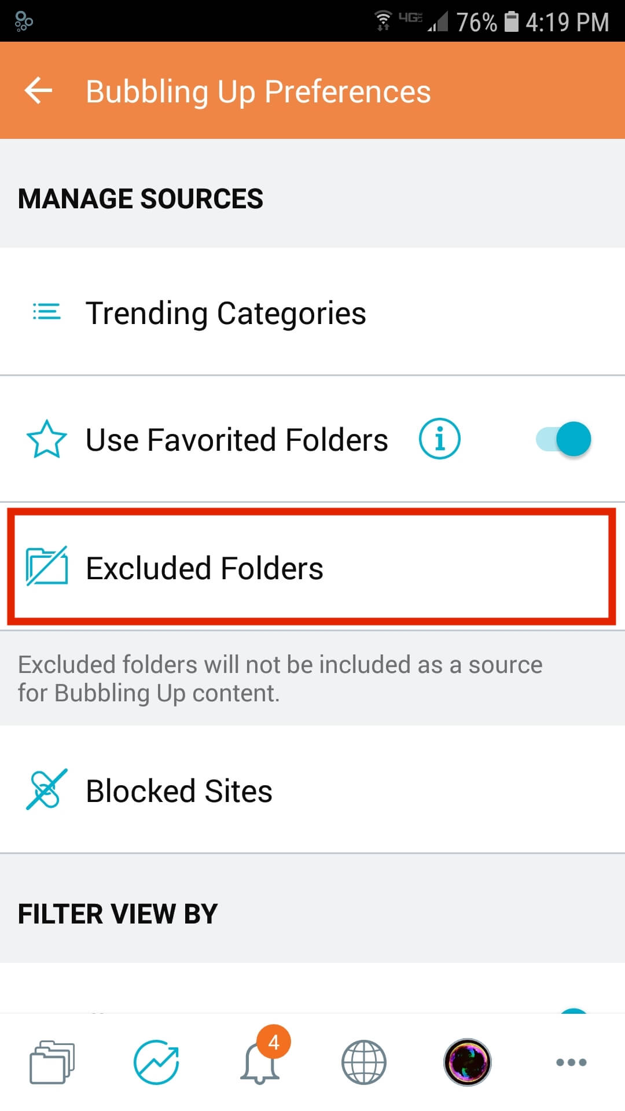Viewport: 625px width, 1111px height.
Task: Tap the app icon in status bar
Action: [x=24, y=21]
